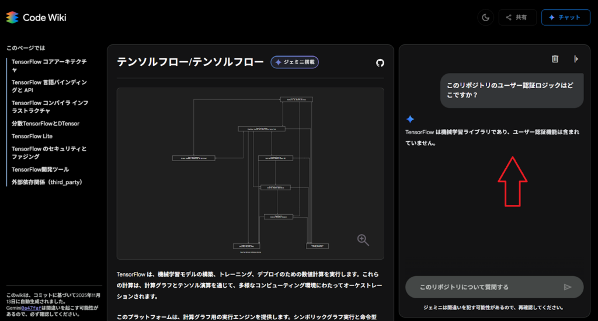Collapse the chat panel arrow icon
The width and height of the screenshot is (598, 321).
point(576,58)
